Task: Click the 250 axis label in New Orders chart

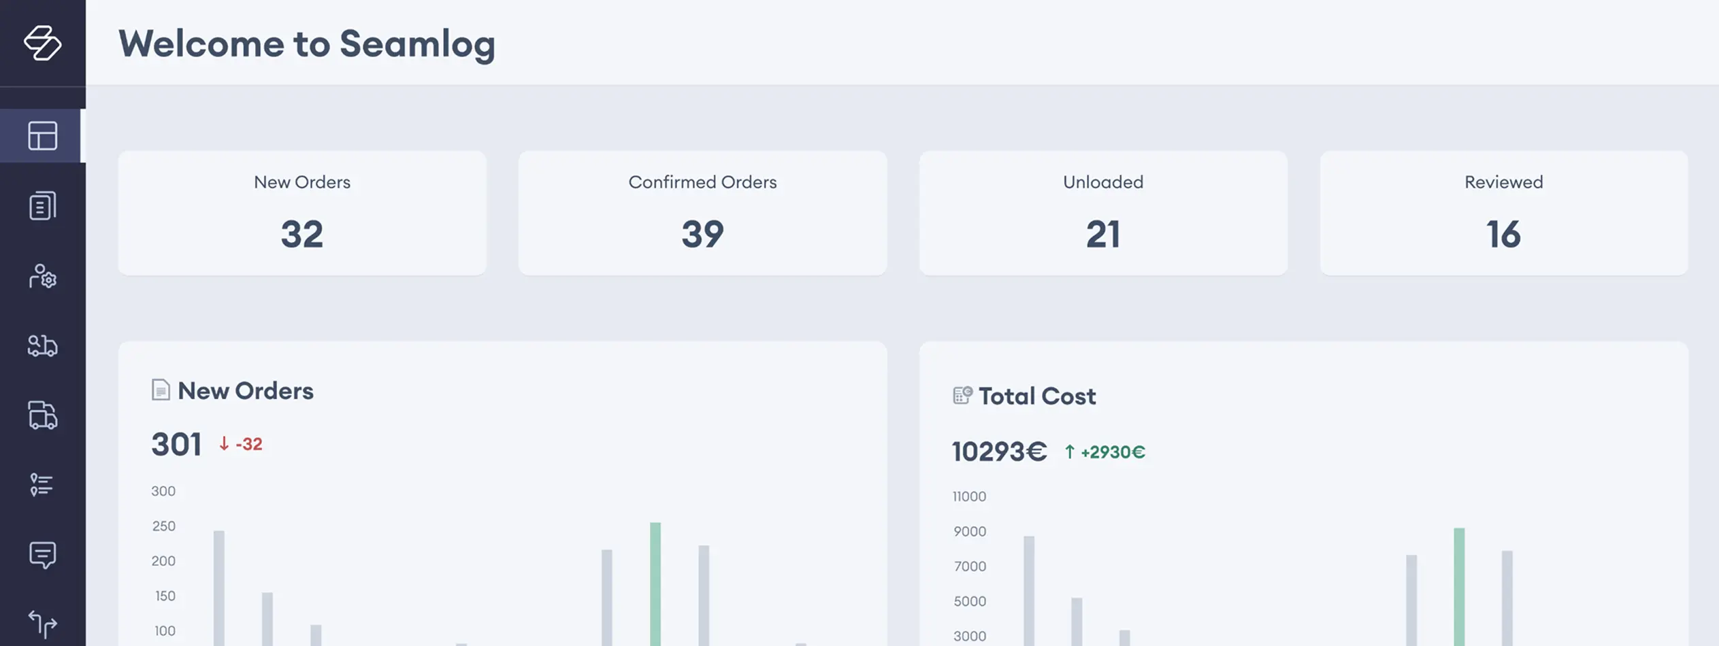Action: (x=163, y=526)
